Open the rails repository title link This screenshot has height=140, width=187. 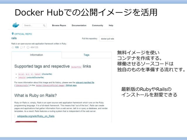pyautogui.click(x=14, y=38)
